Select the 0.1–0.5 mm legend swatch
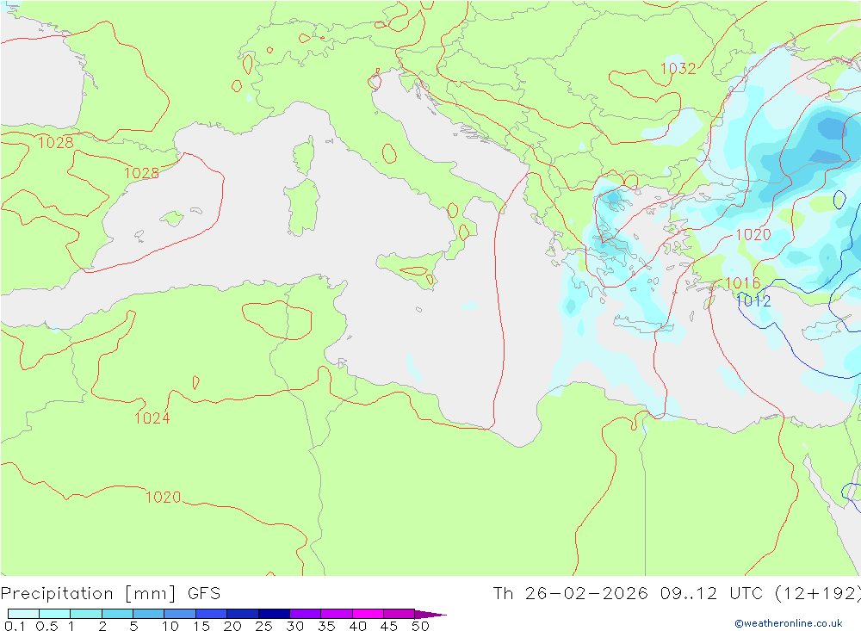The image size is (861, 631). [x=23, y=614]
